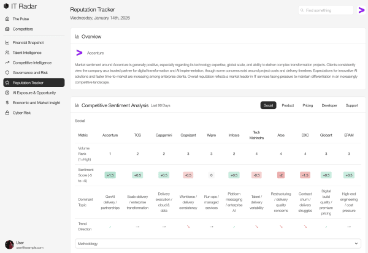Click the Cyber Risk lock icon
This screenshot has width=368, height=253.
7,113
